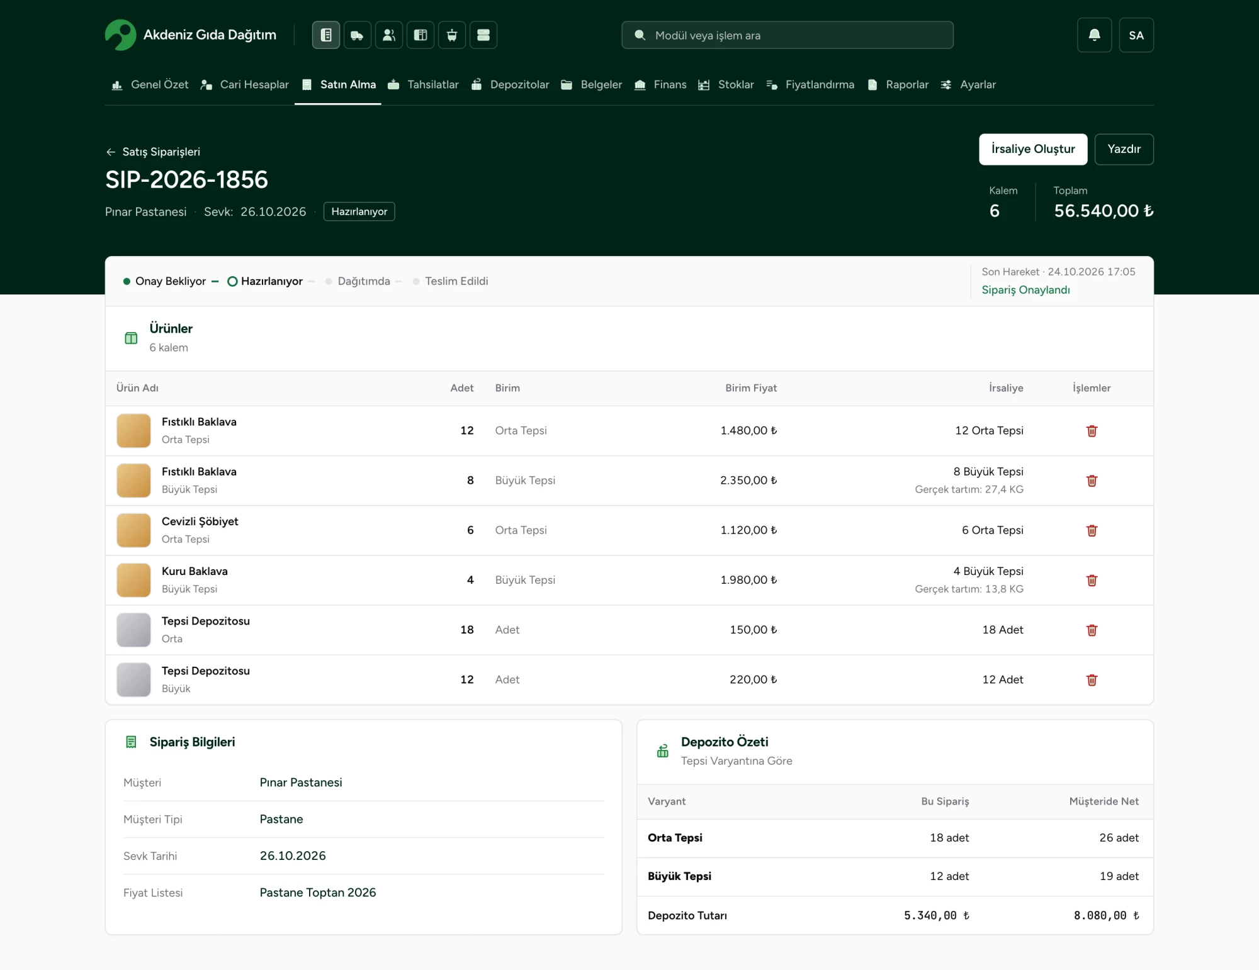Click the Pastane Toptan 2026 price list value

[318, 893]
